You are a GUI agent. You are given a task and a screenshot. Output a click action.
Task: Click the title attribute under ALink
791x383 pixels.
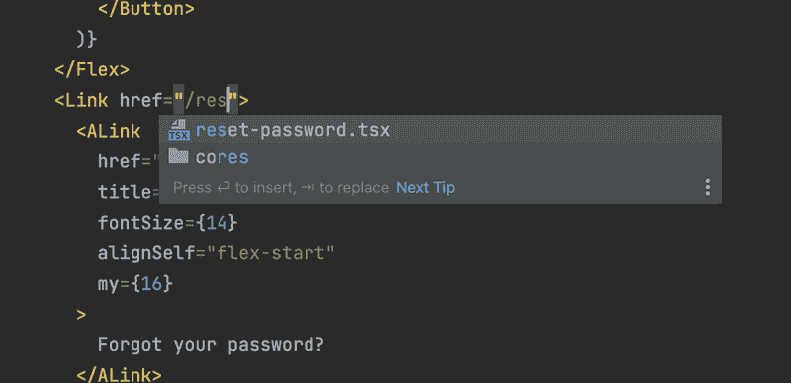click(x=125, y=192)
